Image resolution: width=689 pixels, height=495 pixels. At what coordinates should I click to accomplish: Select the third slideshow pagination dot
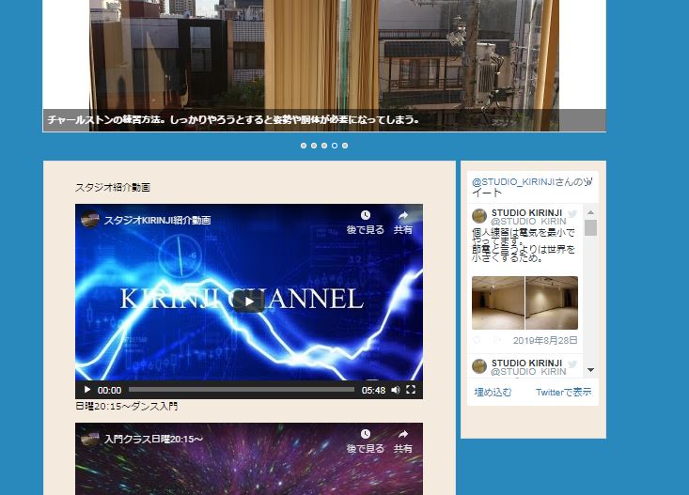tap(324, 146)
